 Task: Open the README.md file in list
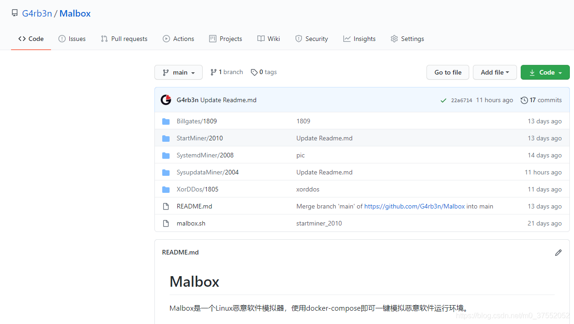[194, 206]
